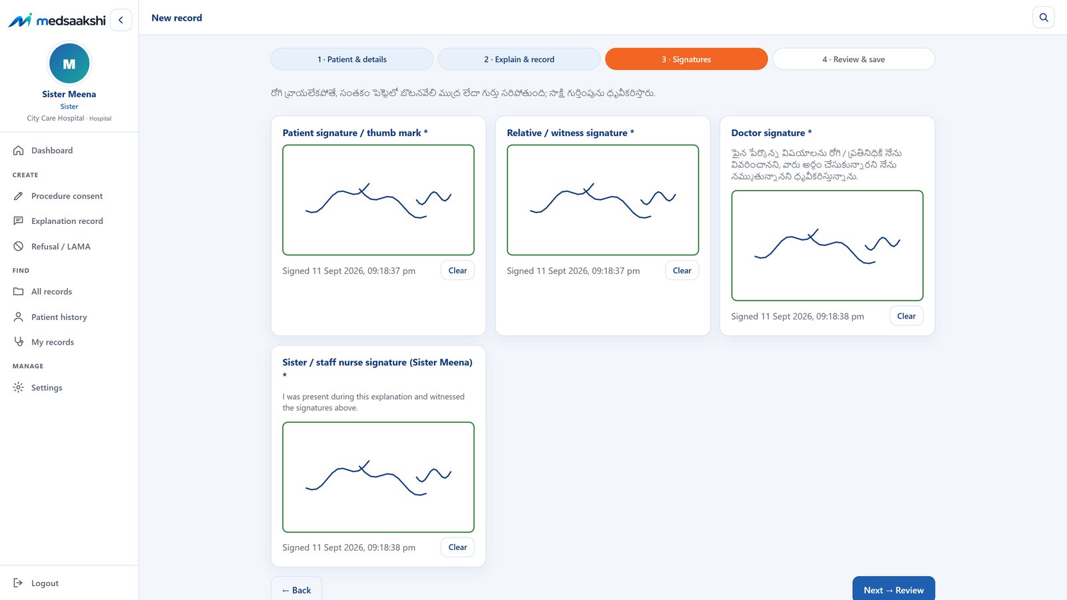The width and height of the screenshot is (1067, 600).
Task: Open the Refusal / LAMA menu label
Action: pyautogui.click(x=61, y=247)
